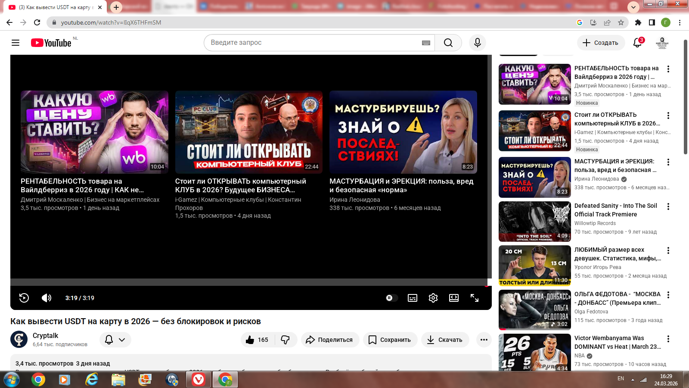
Task: Open sidebar thumbnail for ЛЮБИМЫЙ размер video
Action: click(535, 266)
